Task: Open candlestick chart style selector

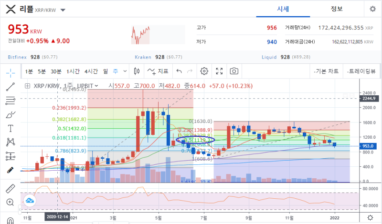Action: 137,71
